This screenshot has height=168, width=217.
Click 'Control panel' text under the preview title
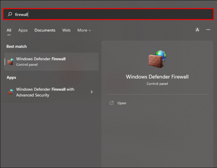[157, 84]
